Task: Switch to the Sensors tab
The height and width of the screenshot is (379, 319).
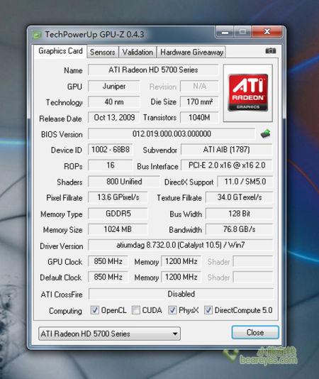Action: [102, 52]
